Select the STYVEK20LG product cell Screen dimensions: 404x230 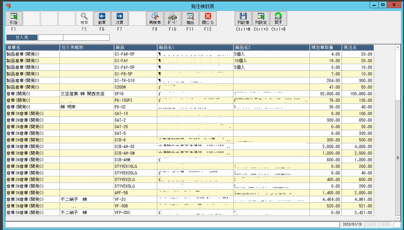[135, 173]
